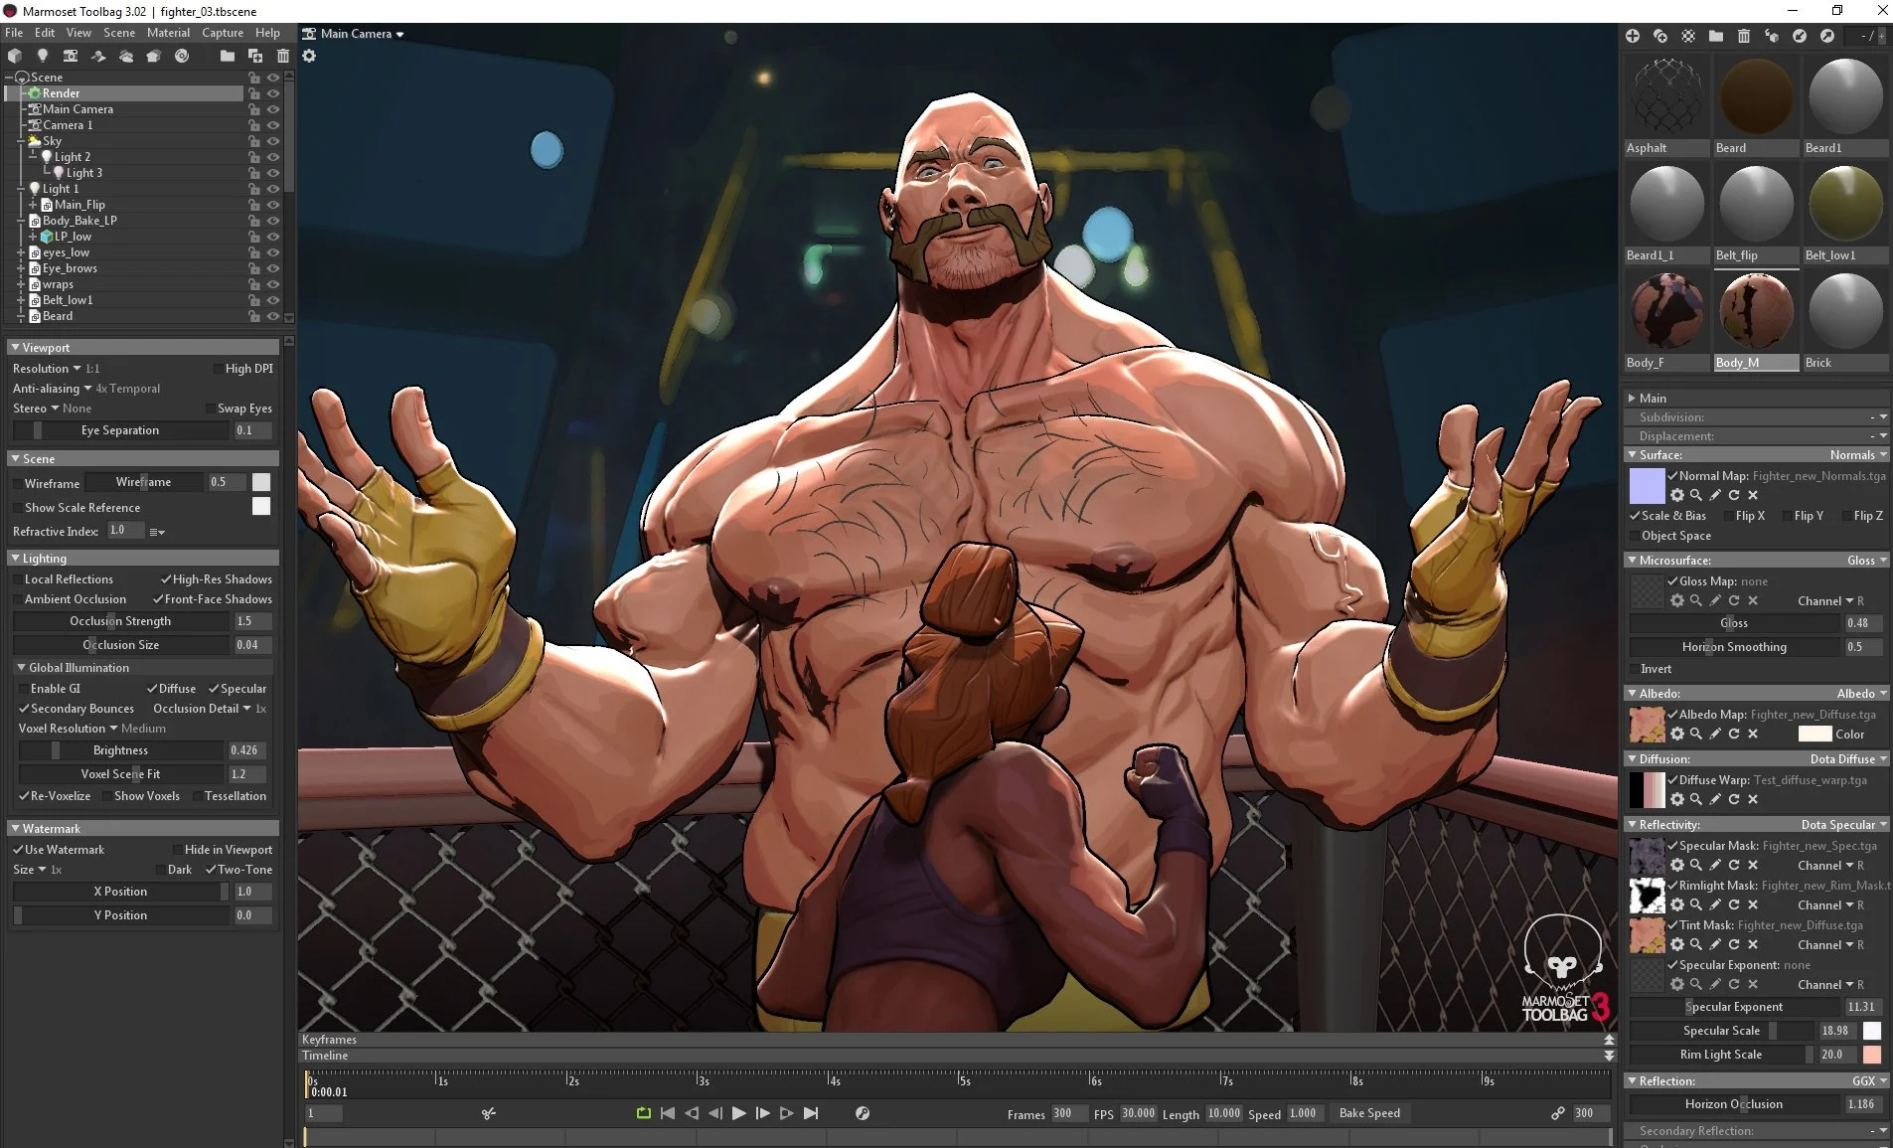Check the Flip Y option

click(x=1788, y=516)
